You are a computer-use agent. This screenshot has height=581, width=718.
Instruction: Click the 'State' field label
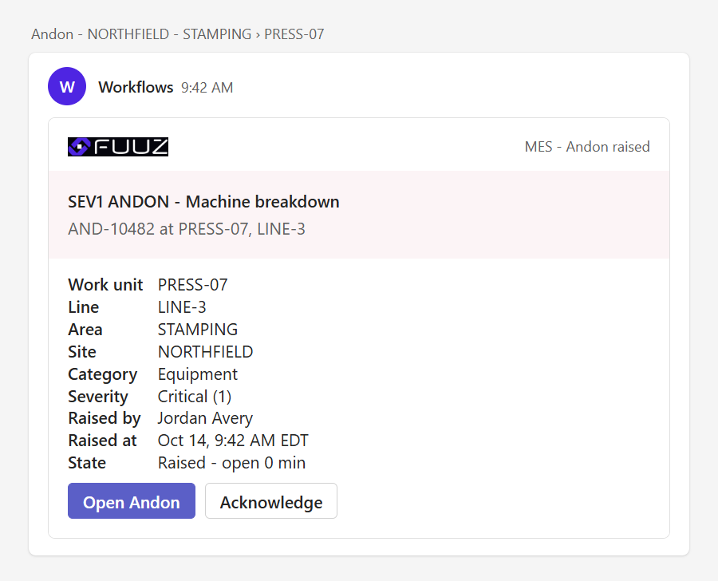click(87, 463)
